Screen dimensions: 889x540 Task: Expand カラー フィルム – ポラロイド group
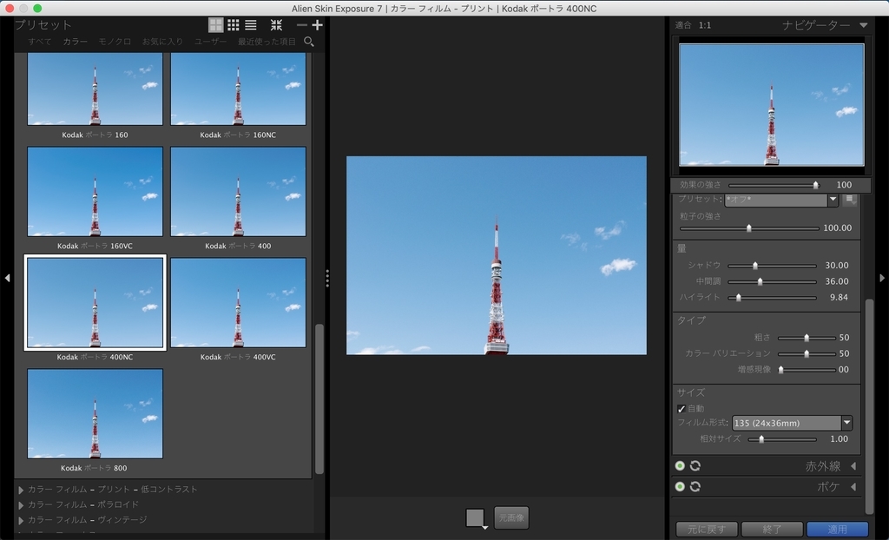pyautogui.click(x=22, y=504)
